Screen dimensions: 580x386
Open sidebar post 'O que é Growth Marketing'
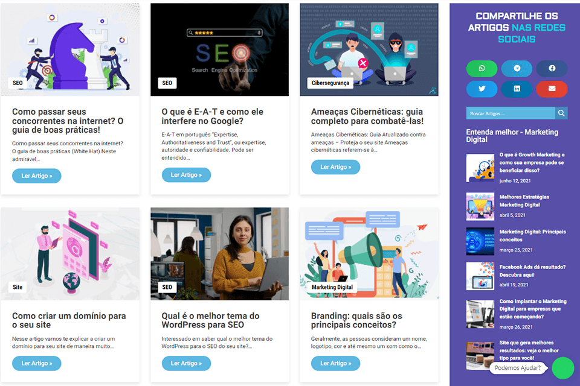532,162
